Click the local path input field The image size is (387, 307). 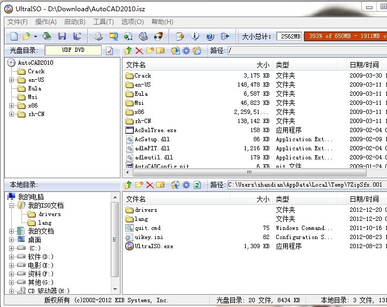[x=307, y=185]
